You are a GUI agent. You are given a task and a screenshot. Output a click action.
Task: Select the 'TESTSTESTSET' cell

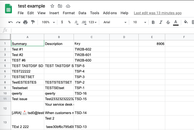coord(59,82)
